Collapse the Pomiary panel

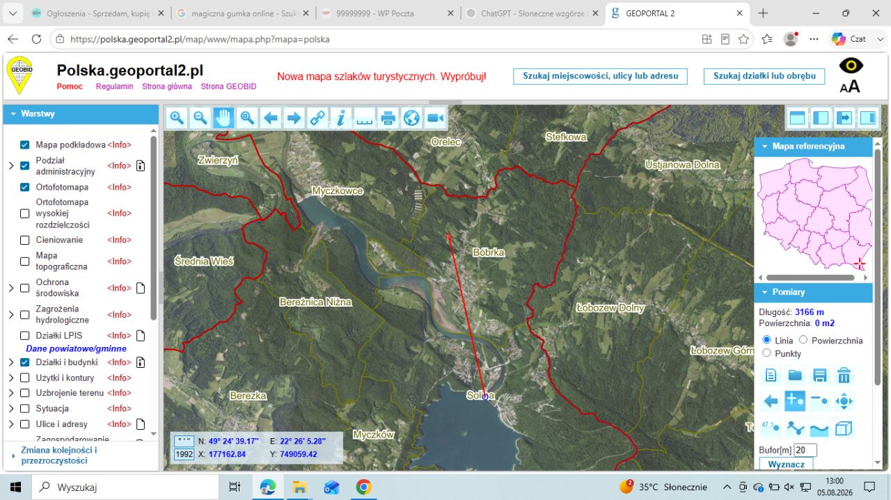812,292
